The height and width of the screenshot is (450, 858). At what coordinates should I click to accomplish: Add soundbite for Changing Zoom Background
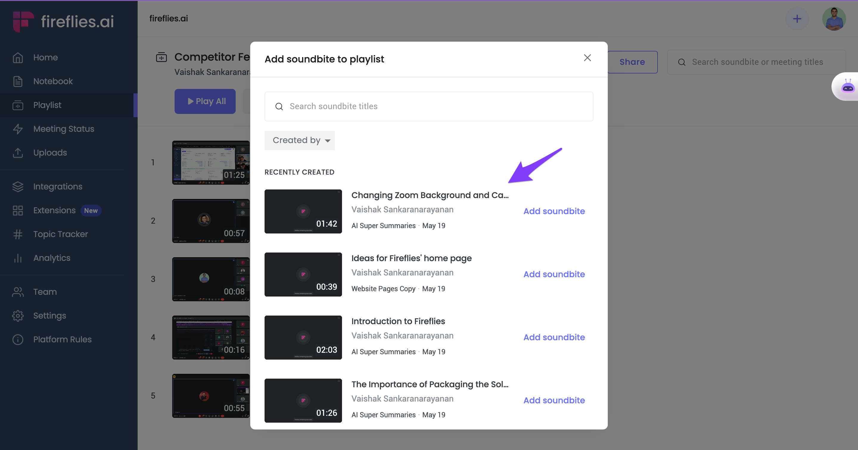pyautogui.click(x=554, y=211)
